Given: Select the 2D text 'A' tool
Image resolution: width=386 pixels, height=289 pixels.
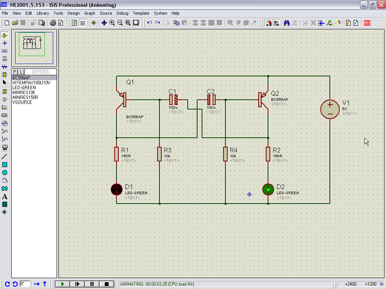Looking at the screenshot, I should click(5, 196).
